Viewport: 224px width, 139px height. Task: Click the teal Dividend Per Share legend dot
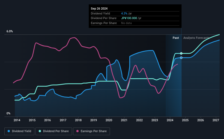click(40, 131)
